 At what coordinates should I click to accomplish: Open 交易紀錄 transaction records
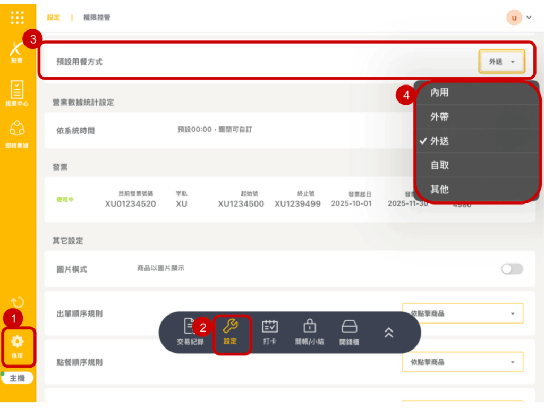(x=190, y=331)
